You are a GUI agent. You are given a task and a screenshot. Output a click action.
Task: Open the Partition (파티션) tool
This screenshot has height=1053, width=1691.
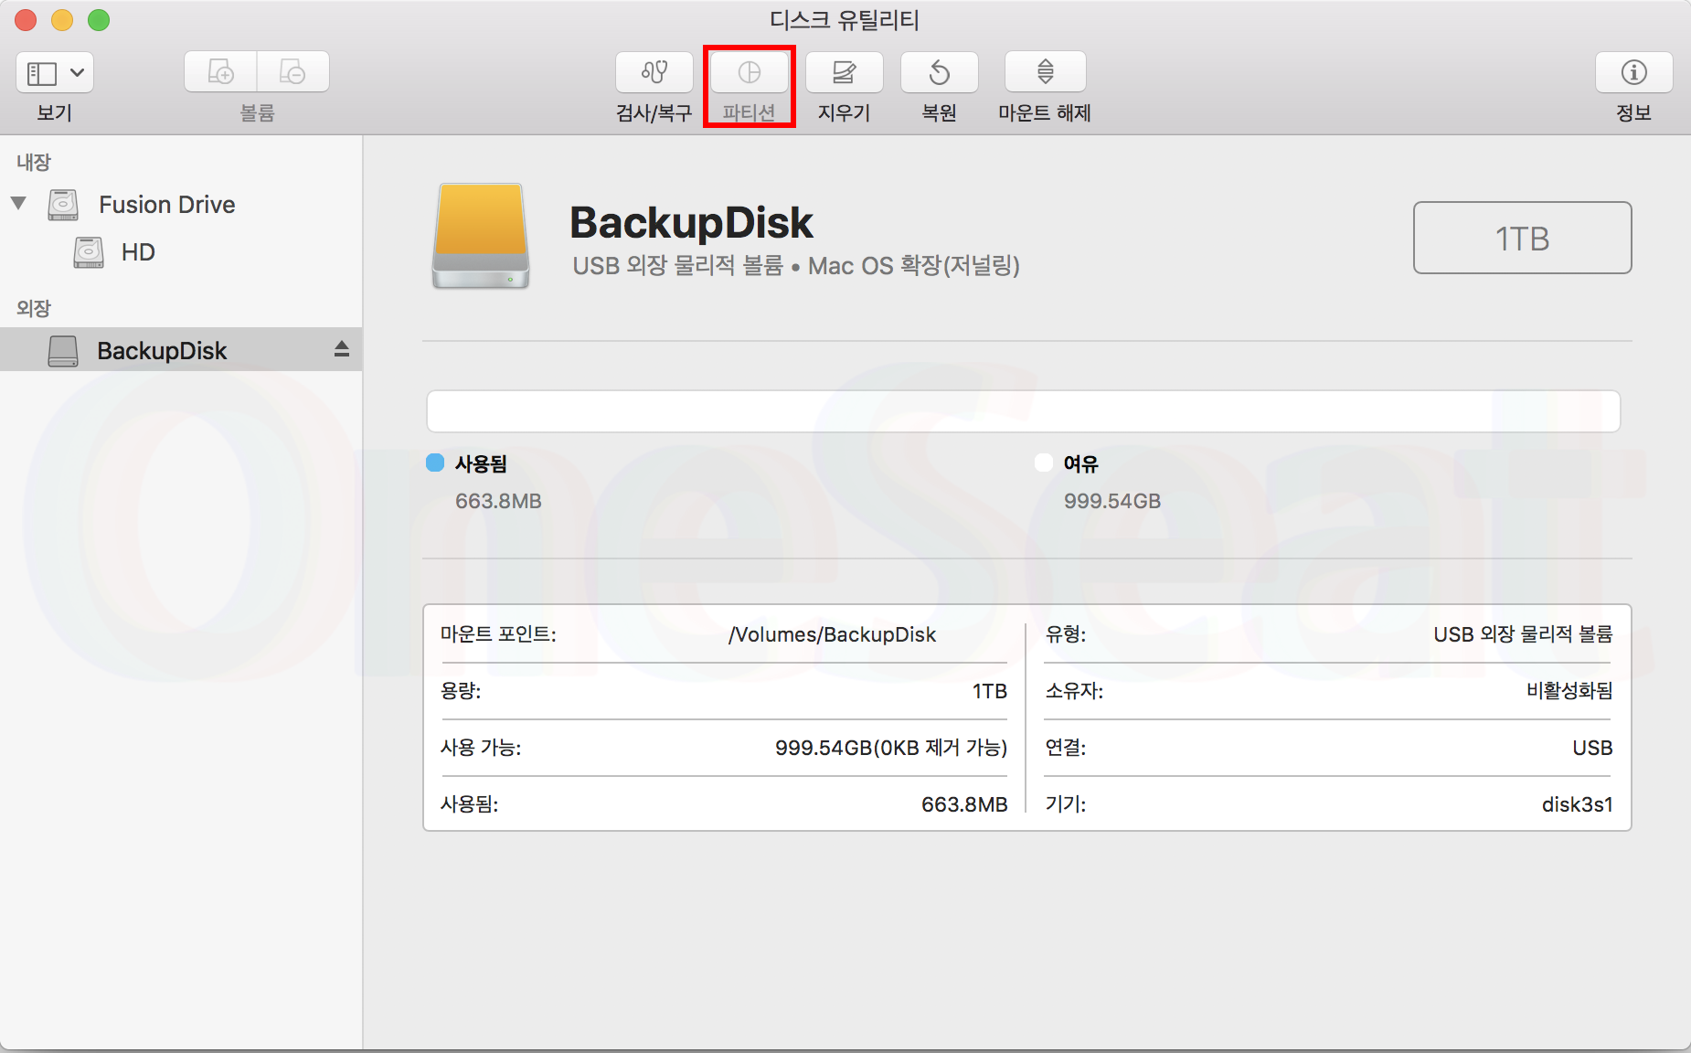[x=750, y=71]
